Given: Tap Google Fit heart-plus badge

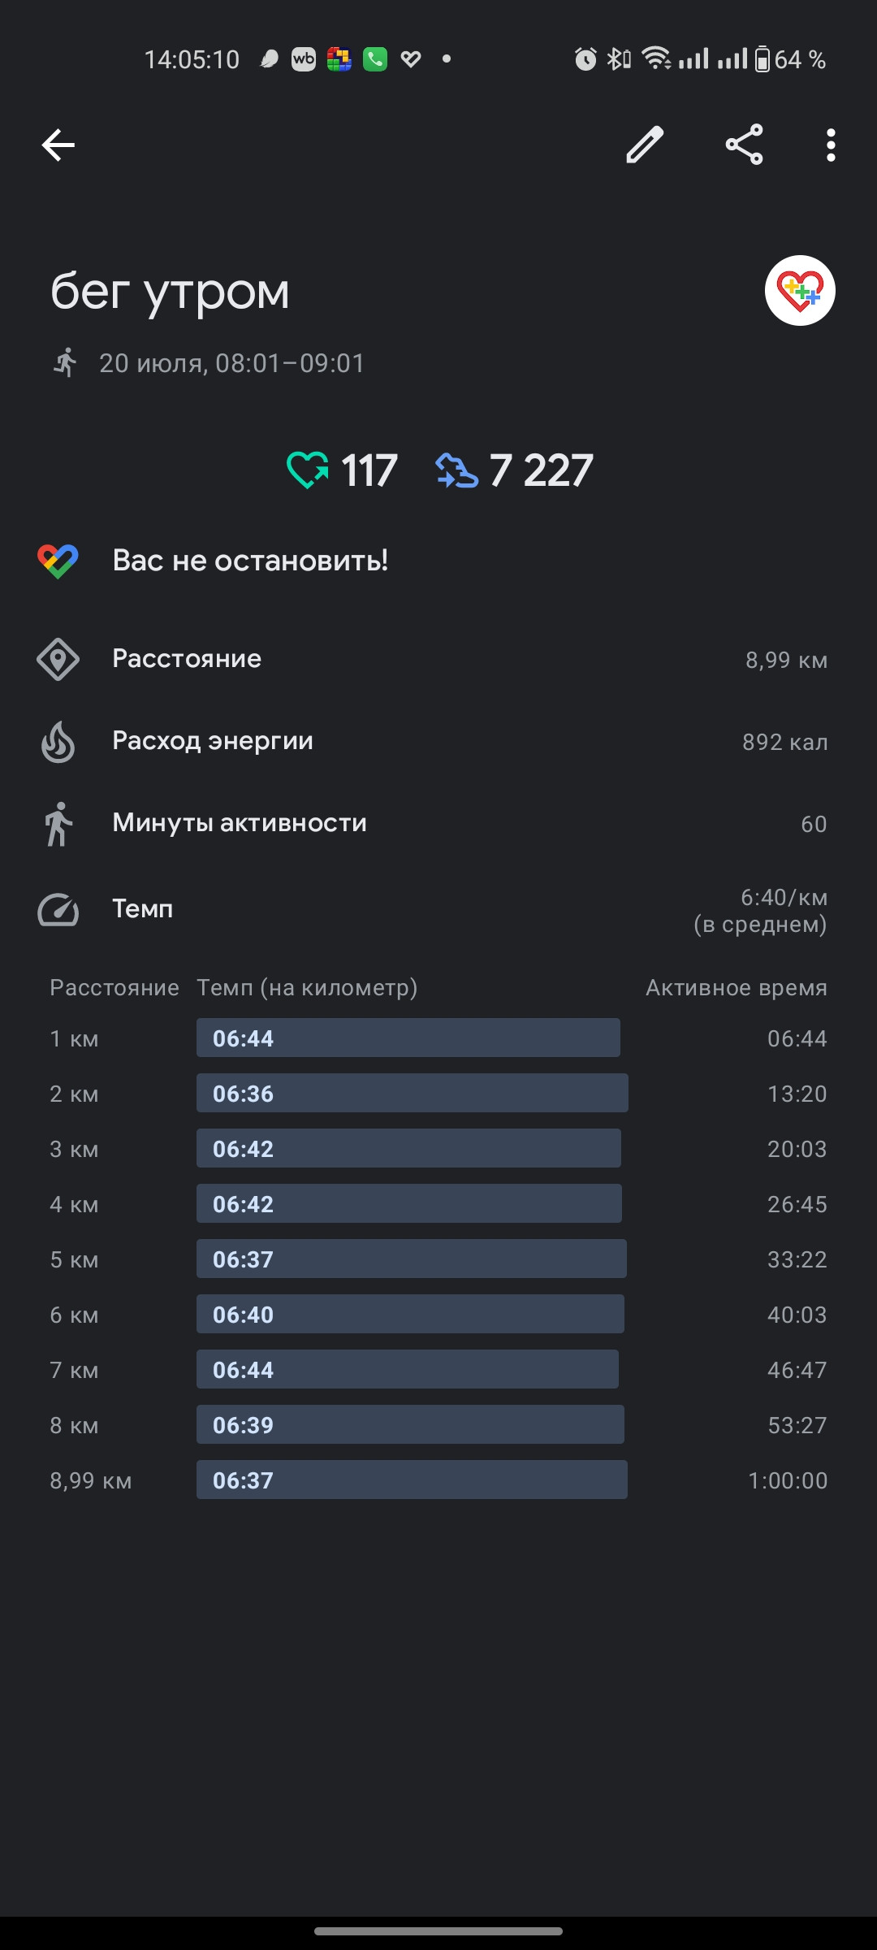Looking at the screenshot, I should (800, 291).
